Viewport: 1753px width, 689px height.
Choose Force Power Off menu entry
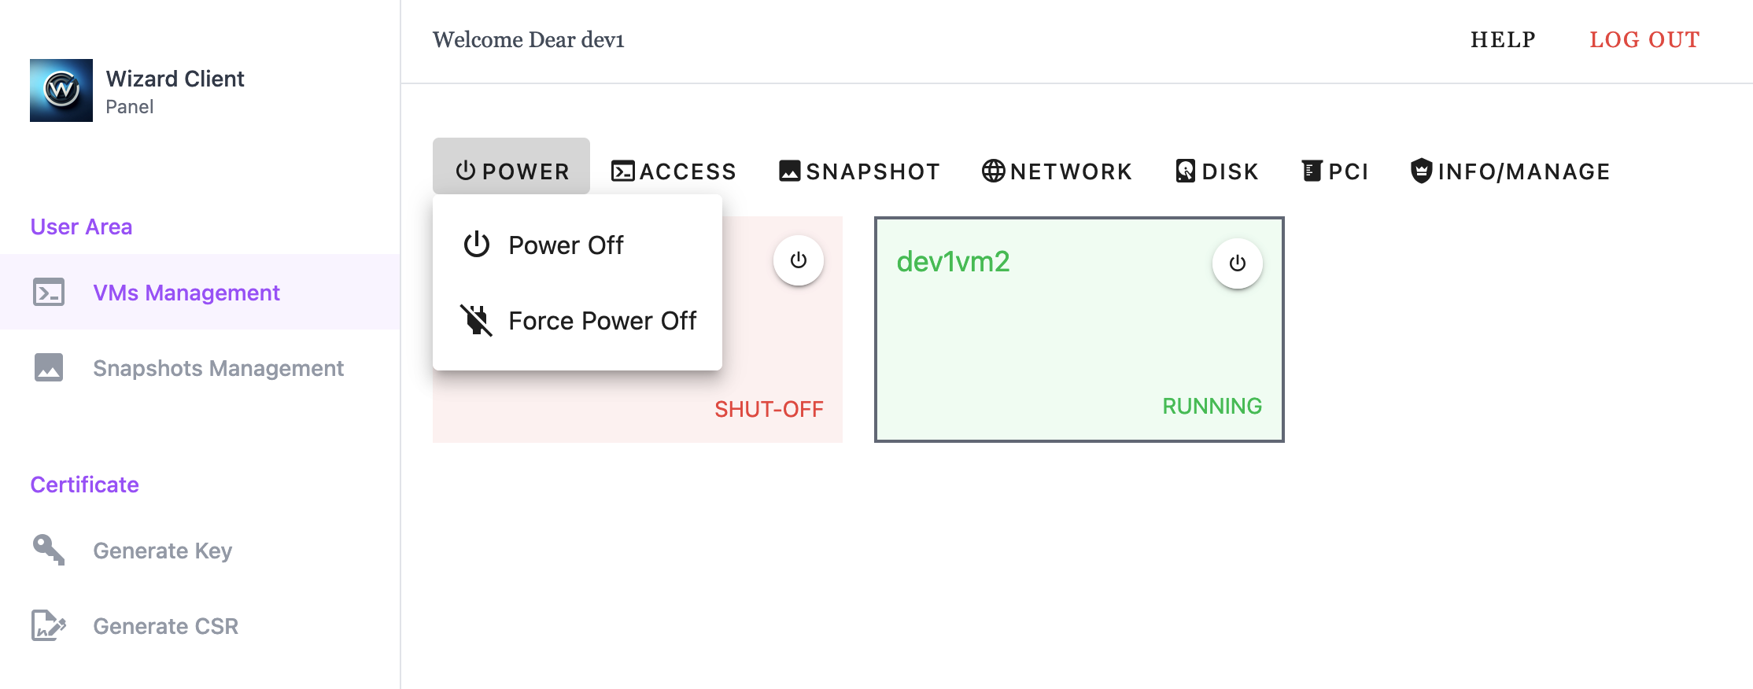coord(602,321)
